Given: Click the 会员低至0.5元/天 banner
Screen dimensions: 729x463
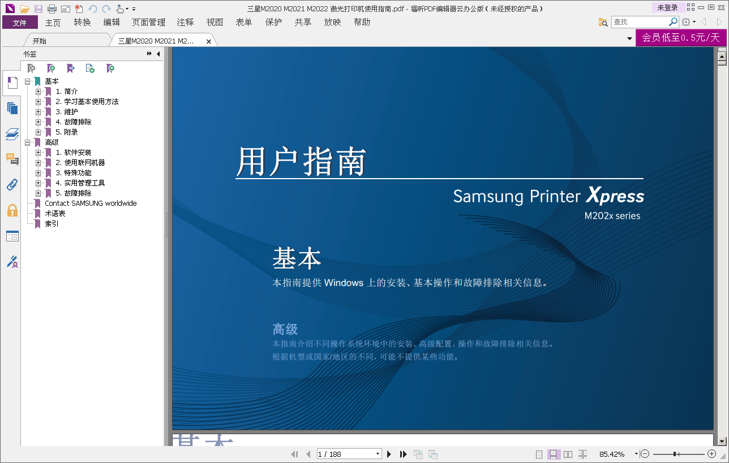Looking at the screenshot, I should pos(681,38).
